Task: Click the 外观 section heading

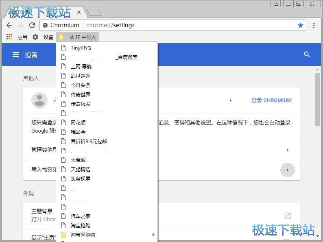Action: click(28, 193)
